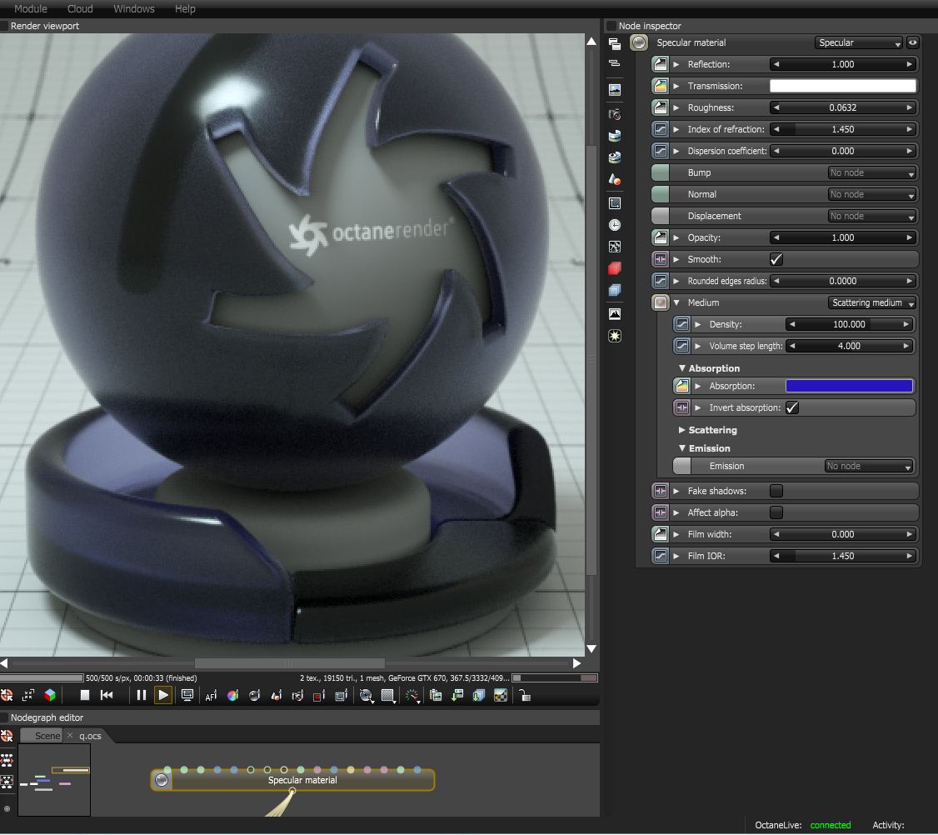Click the AF auto focus picker icon

pyautogui.click(x=211, y=696)
